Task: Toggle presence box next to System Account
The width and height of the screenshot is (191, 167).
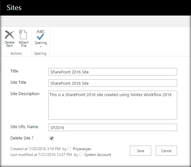Action: [81, 154]
